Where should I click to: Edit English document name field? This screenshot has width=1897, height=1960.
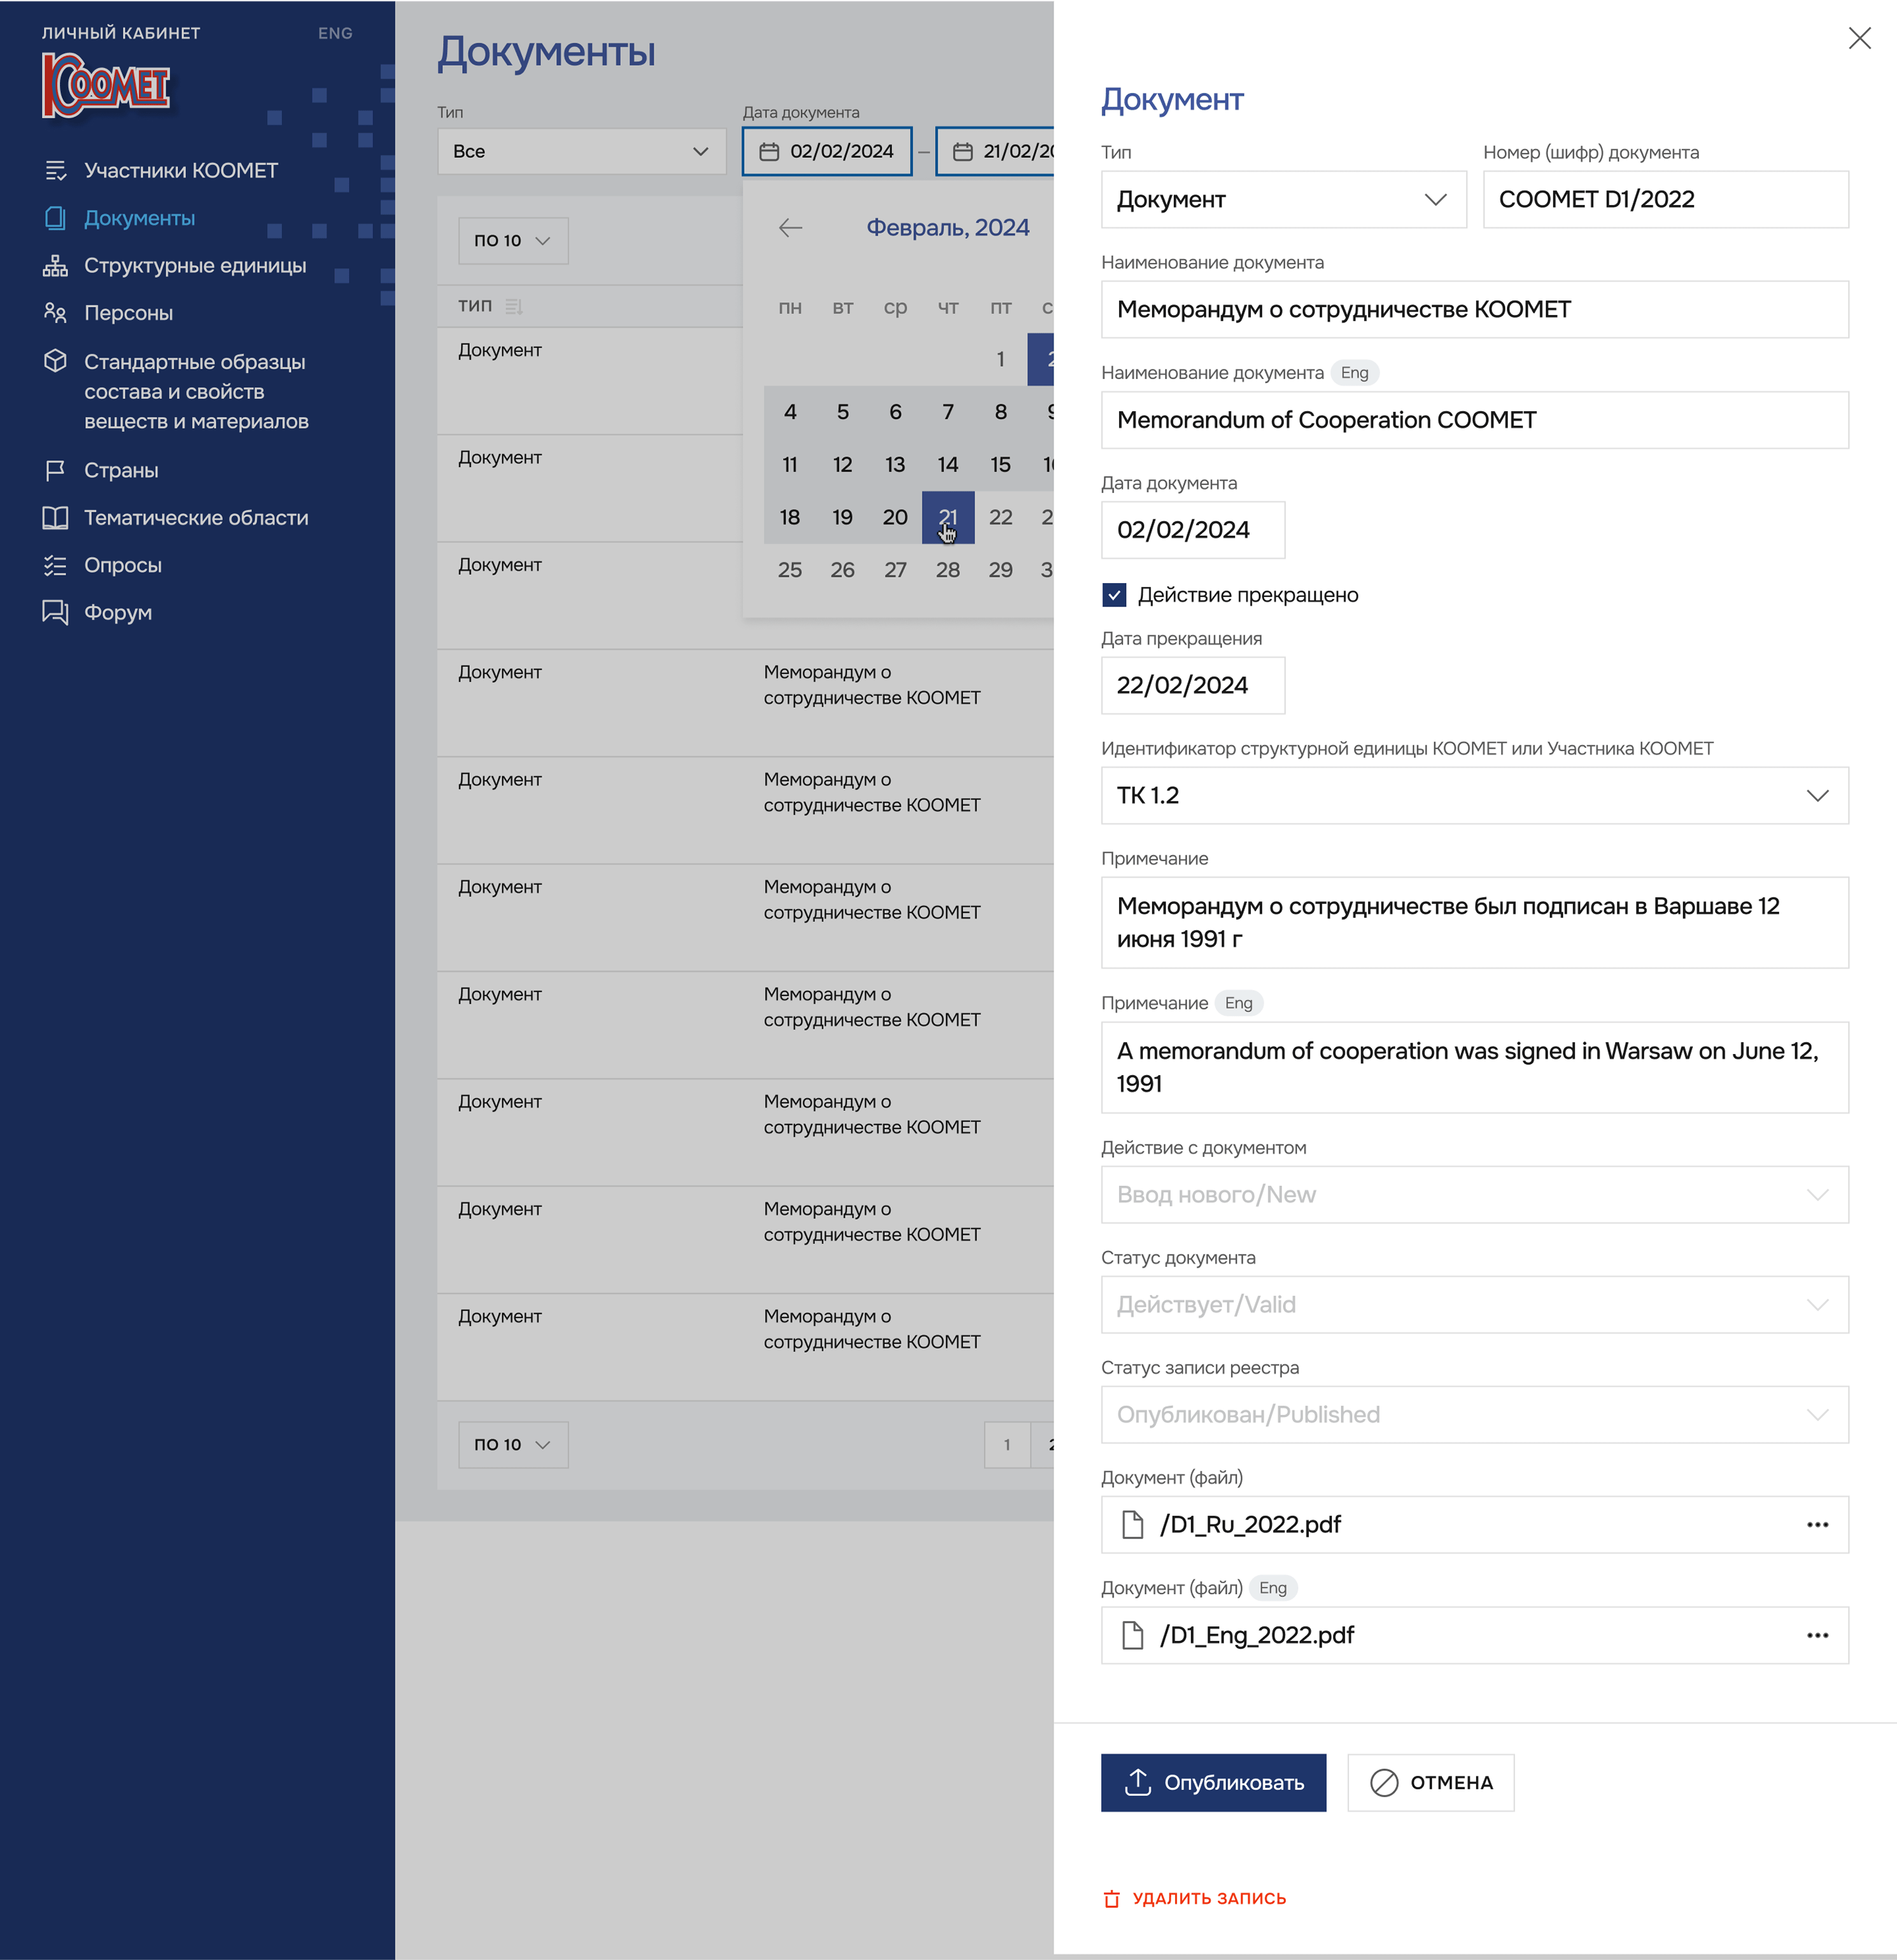point(1474,420)
